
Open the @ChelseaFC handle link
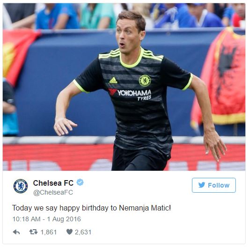tap(53, 192)
